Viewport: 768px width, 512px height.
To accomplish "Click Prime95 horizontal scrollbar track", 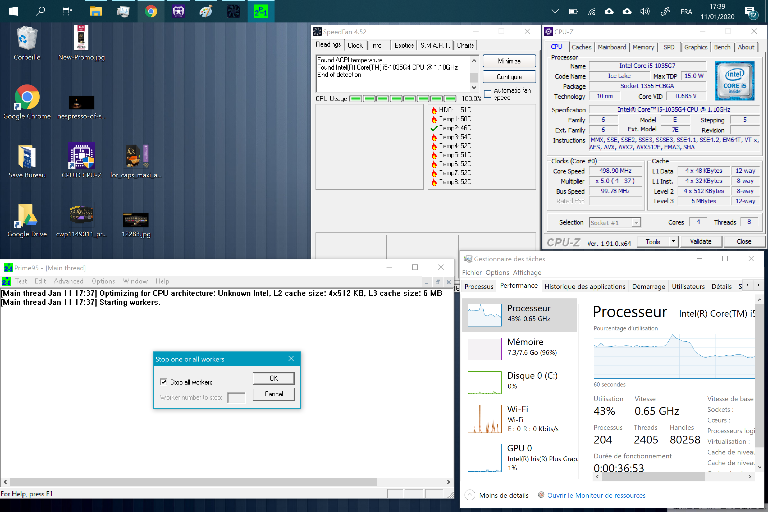I will [x=412, y=482].
